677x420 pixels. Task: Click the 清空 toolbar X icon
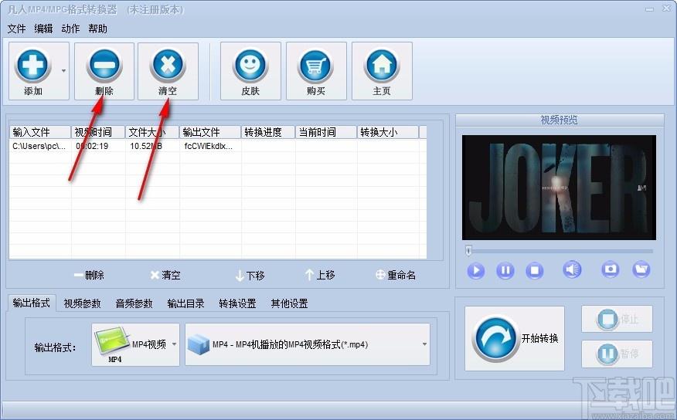click(x=168, y=65)
